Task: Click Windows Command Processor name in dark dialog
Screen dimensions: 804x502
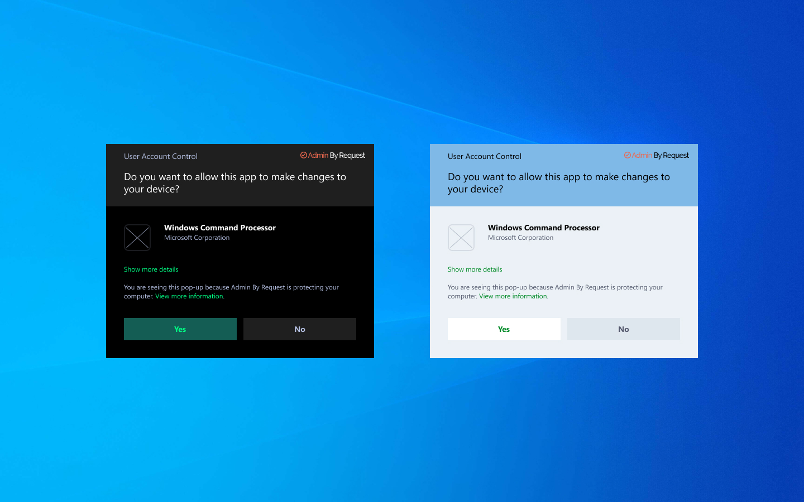Action: click(x=220, y=228)
